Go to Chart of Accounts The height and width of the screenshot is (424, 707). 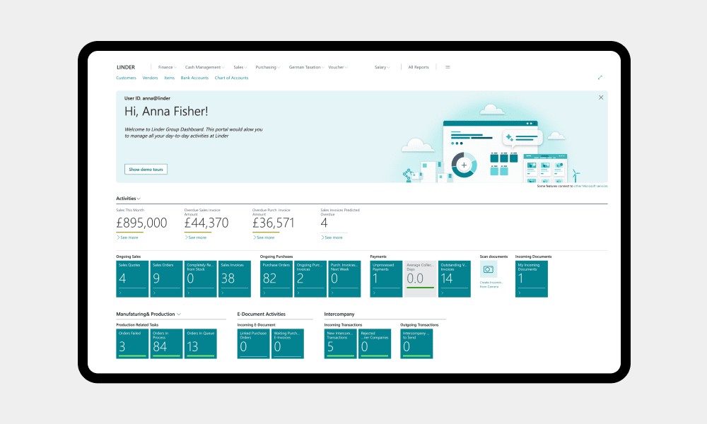(231, 78)
